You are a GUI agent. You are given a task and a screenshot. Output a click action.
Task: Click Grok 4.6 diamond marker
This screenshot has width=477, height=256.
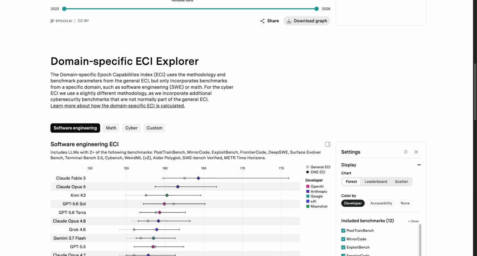tap(157, 229)
